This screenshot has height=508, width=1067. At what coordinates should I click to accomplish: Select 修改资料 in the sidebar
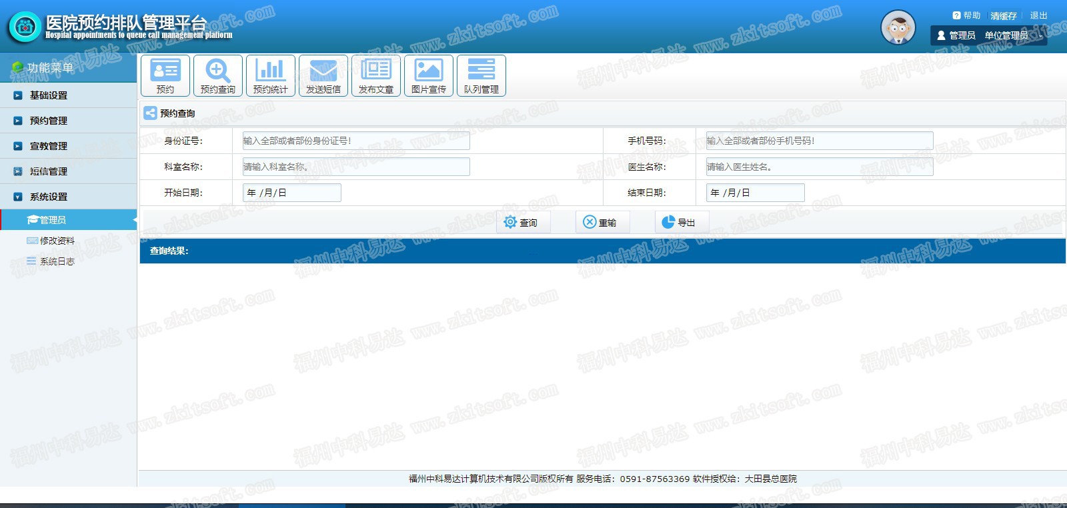[x=57, y=241]
